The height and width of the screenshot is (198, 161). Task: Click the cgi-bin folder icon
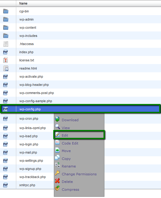point(6,11)
